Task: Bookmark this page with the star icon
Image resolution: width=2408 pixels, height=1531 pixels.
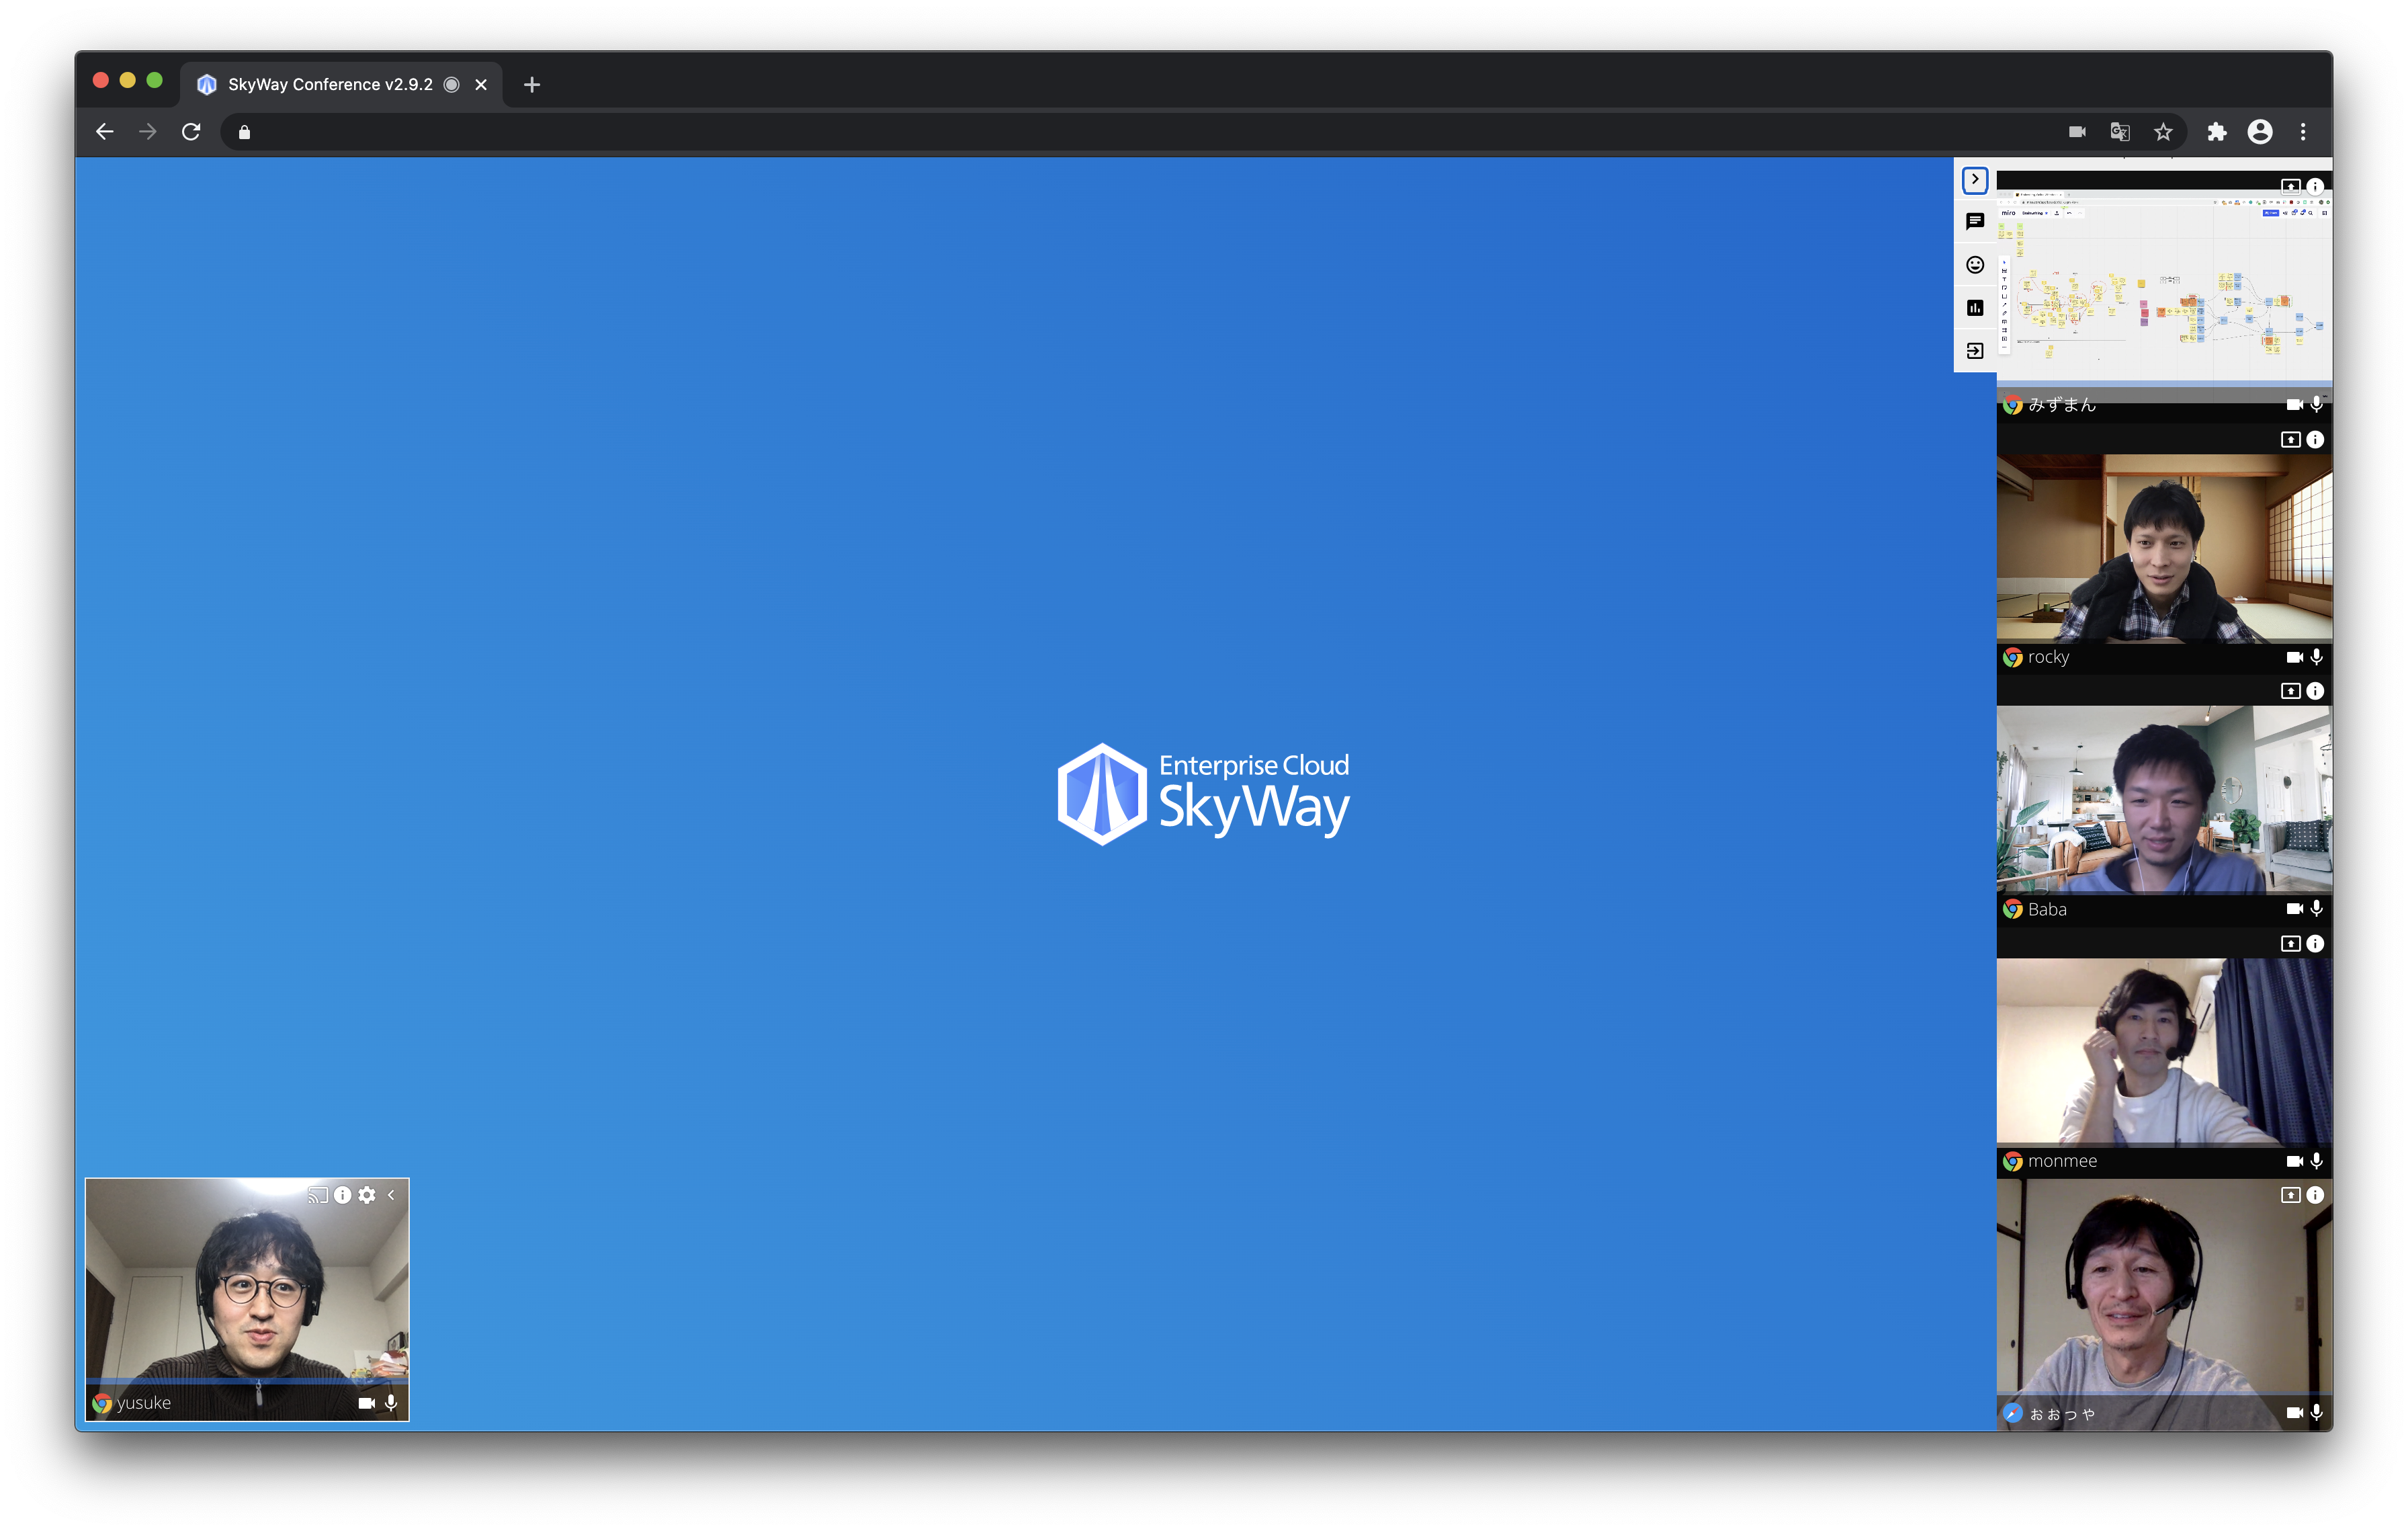Action: point(2163,132)
